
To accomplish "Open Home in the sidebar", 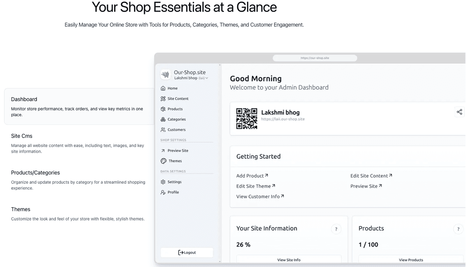I will click(163, 88).
